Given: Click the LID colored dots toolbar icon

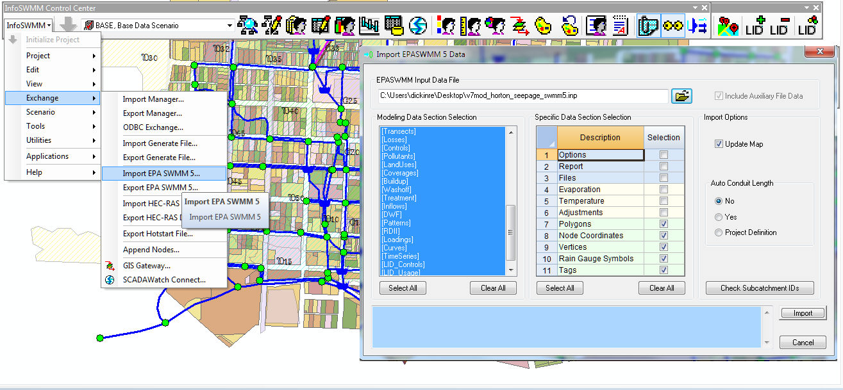Looking at the screenshot, I should [807, 26].
